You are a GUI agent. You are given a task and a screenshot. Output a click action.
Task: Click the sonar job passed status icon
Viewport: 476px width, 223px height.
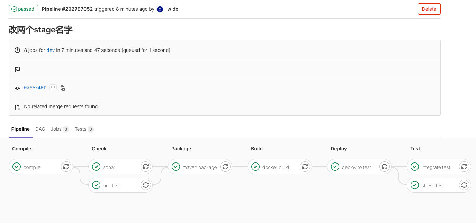coord(96,167)
